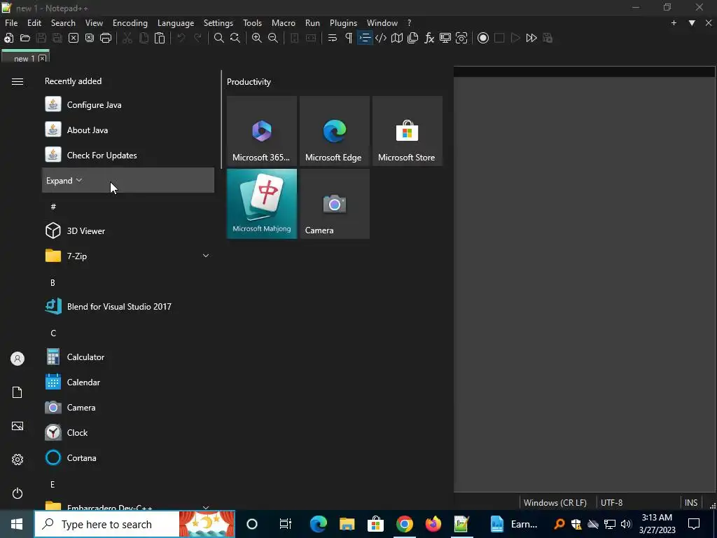The height and width of the screenshot is (538, 717).
Task: Toggle Word Wrap in Notepad++ toolbar
Action: point(333,38)
